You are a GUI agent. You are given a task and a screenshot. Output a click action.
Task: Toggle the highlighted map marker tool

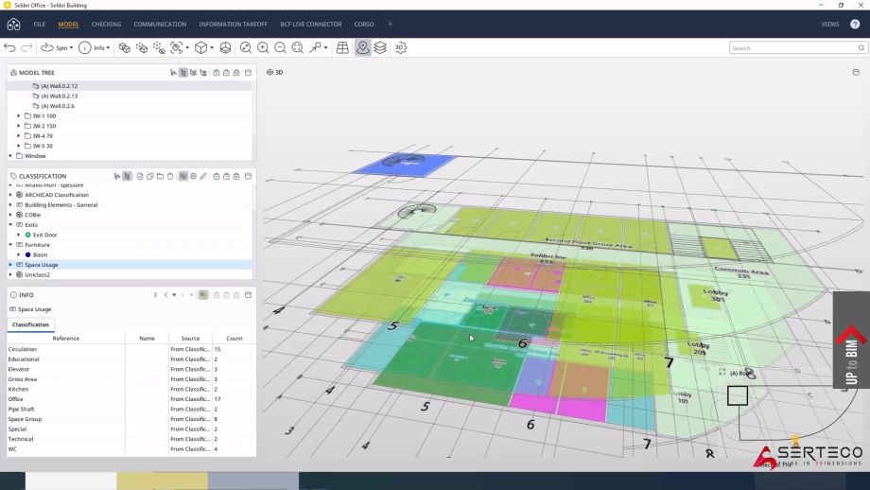click(362, 47)
